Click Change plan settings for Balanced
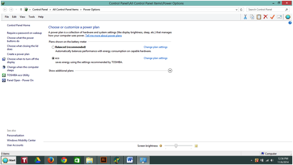Image resolution: width=293 pixels, height=165 pixels. [x=155, y=47]
